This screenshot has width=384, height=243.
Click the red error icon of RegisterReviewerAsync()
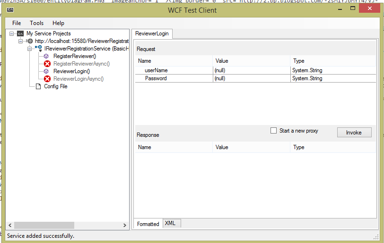pyautogui.click(x=47, y=64)
